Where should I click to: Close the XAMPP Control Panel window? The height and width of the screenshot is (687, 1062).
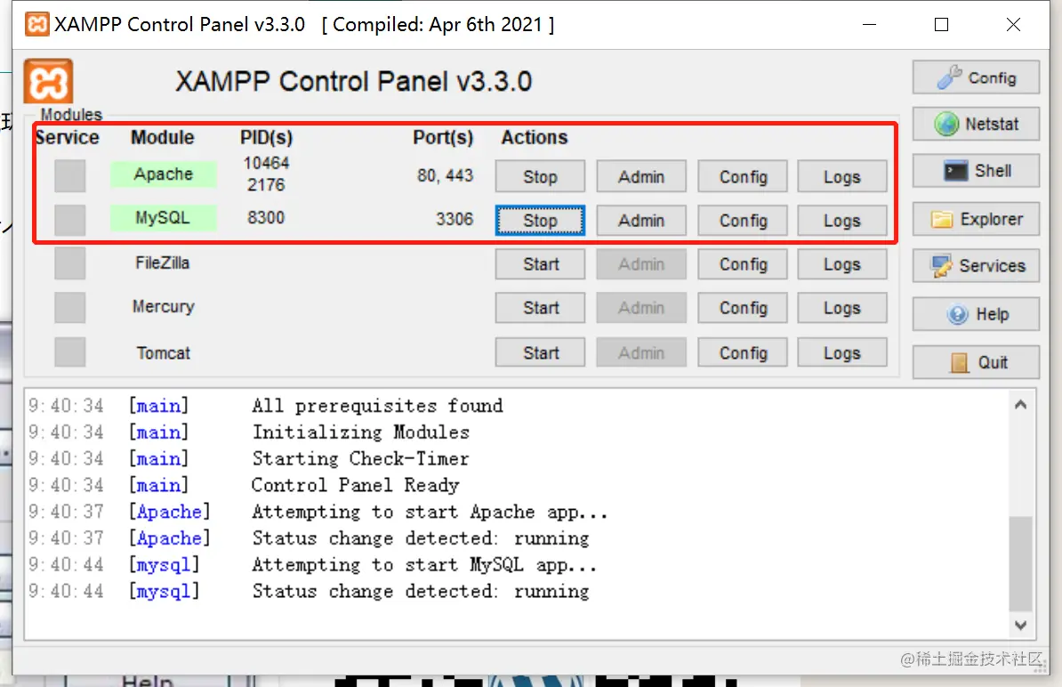pos(1013,24)
